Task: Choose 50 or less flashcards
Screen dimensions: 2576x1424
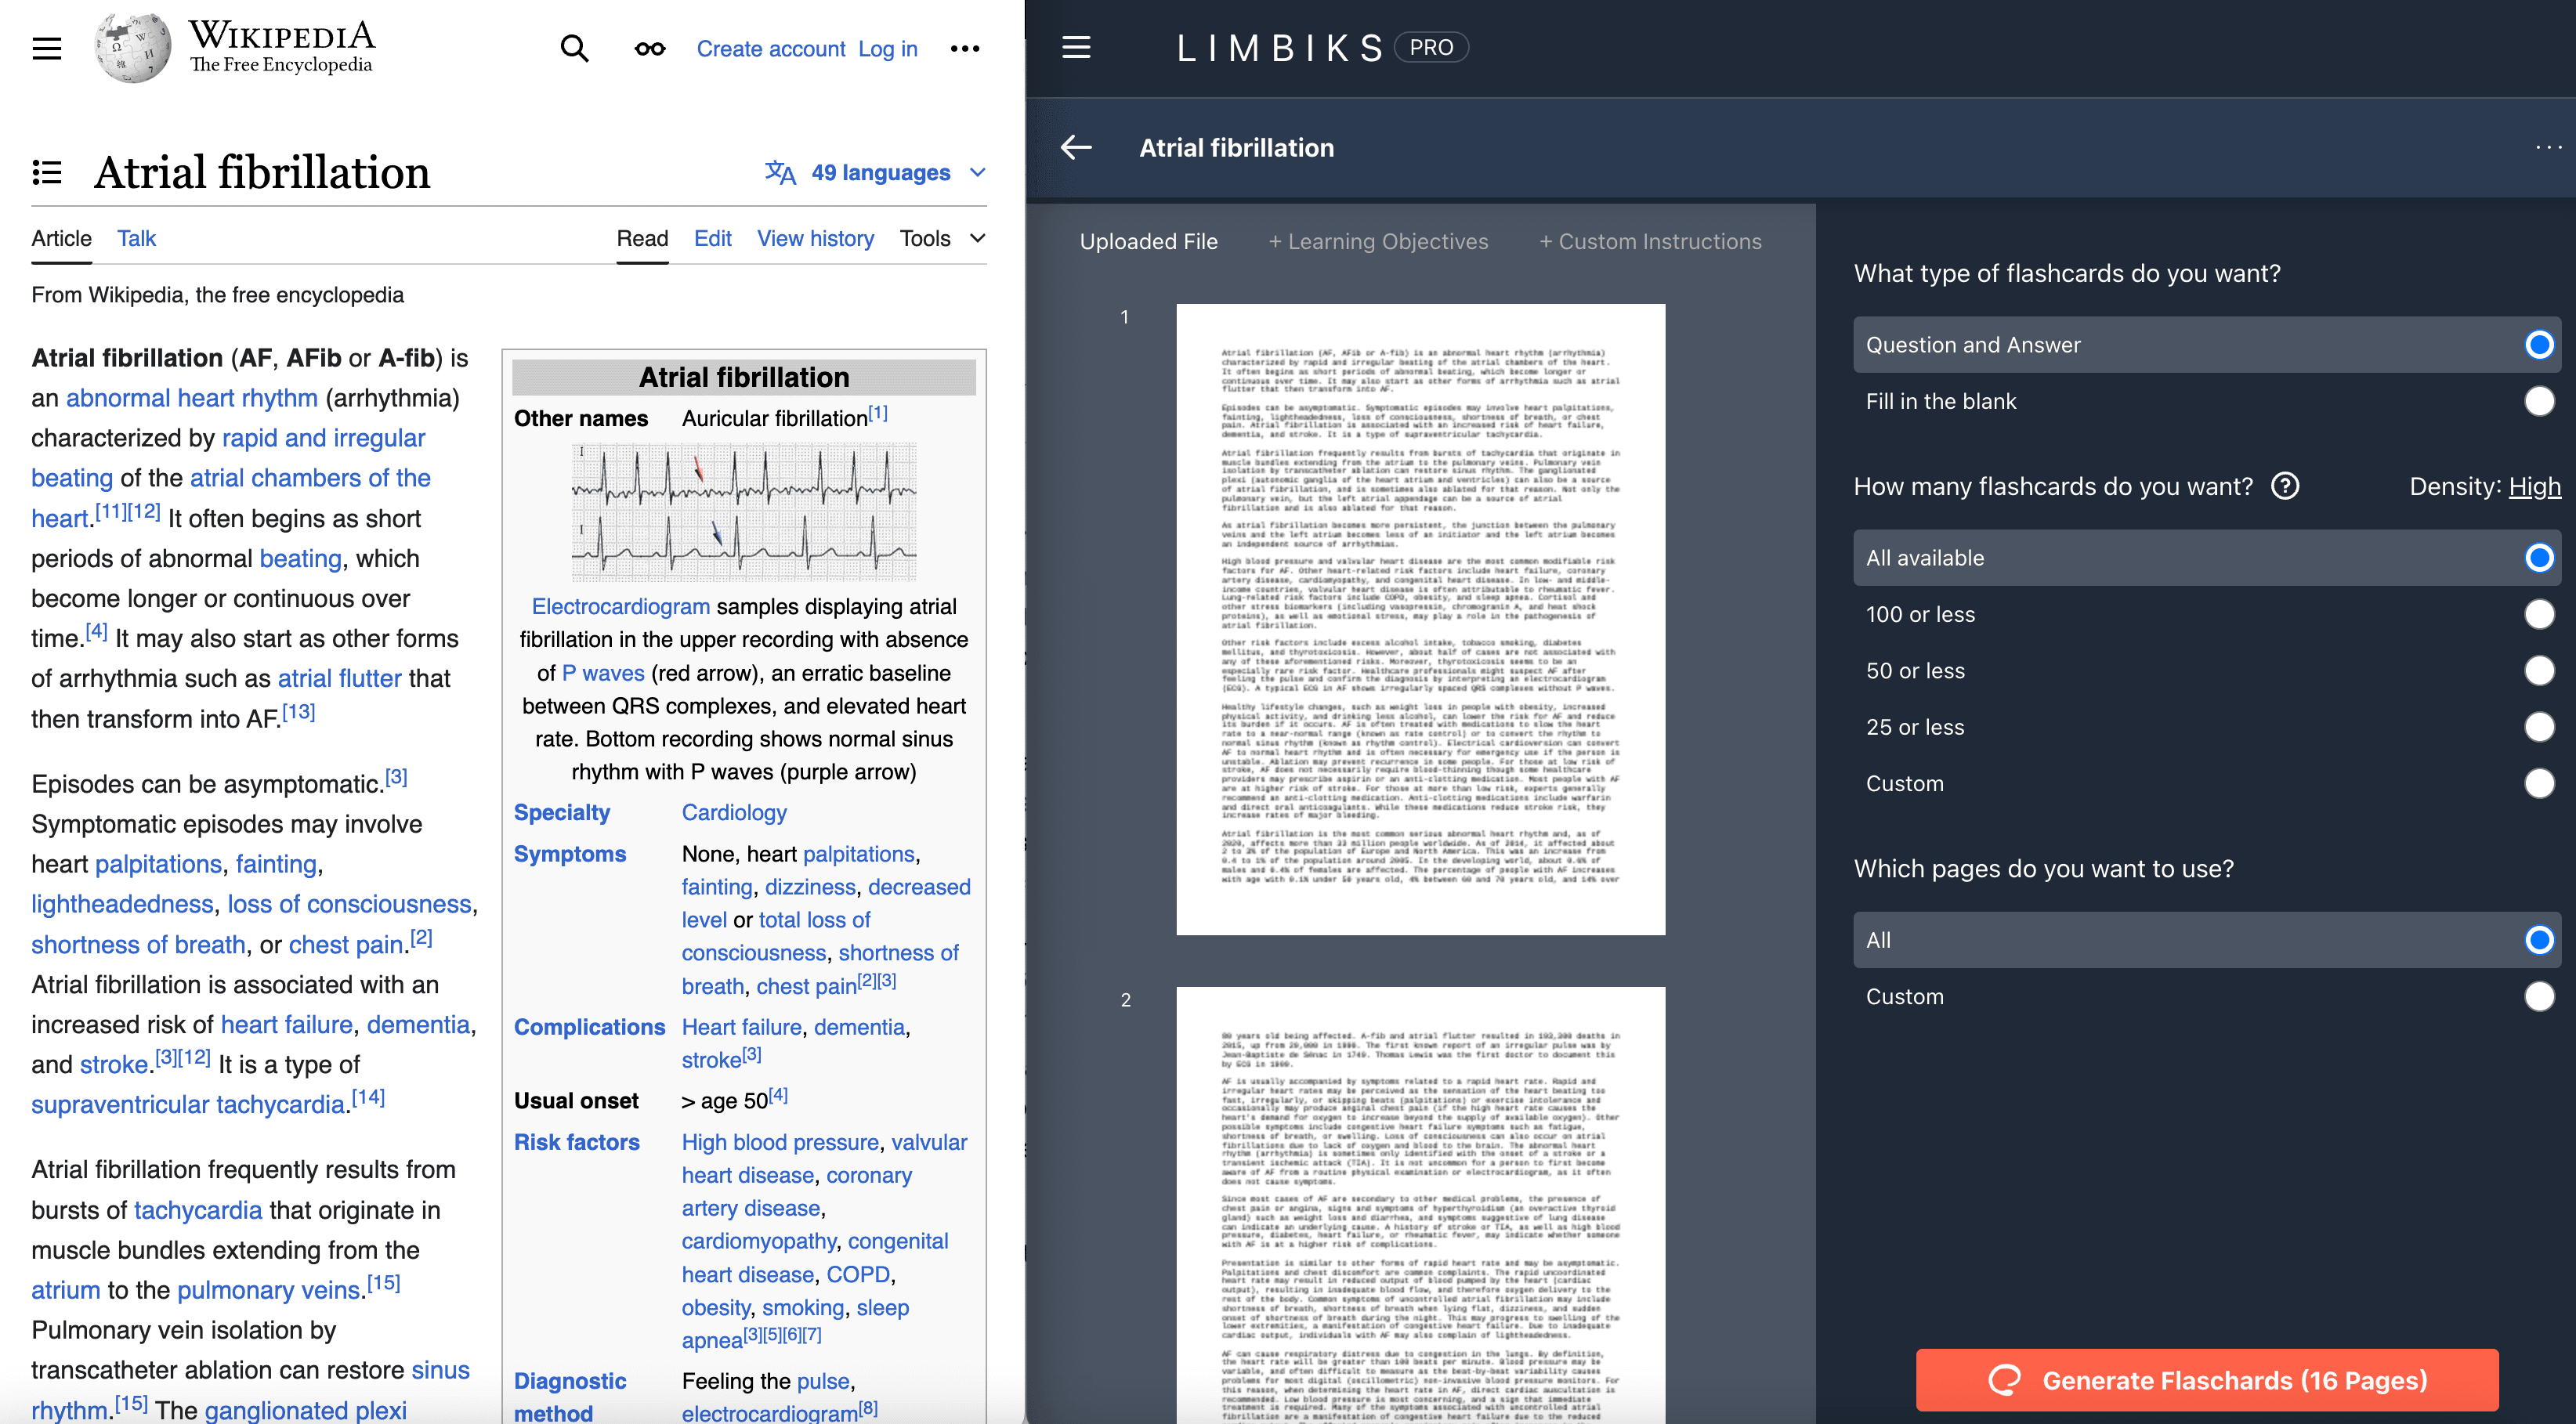Action: (x=2538, y=670)
